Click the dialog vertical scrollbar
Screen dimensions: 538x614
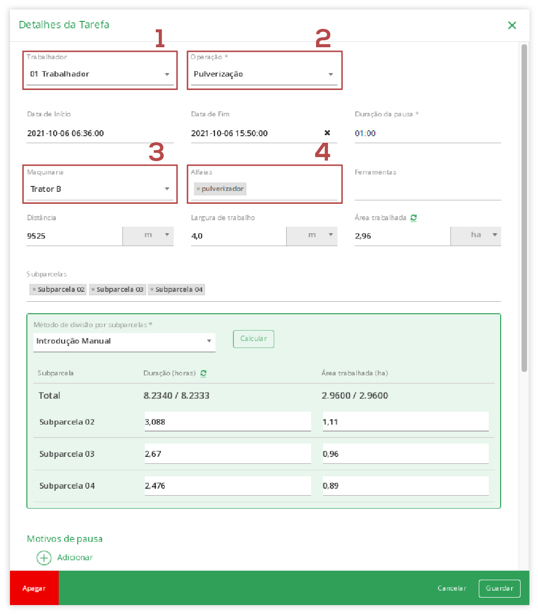pos(524,208)
